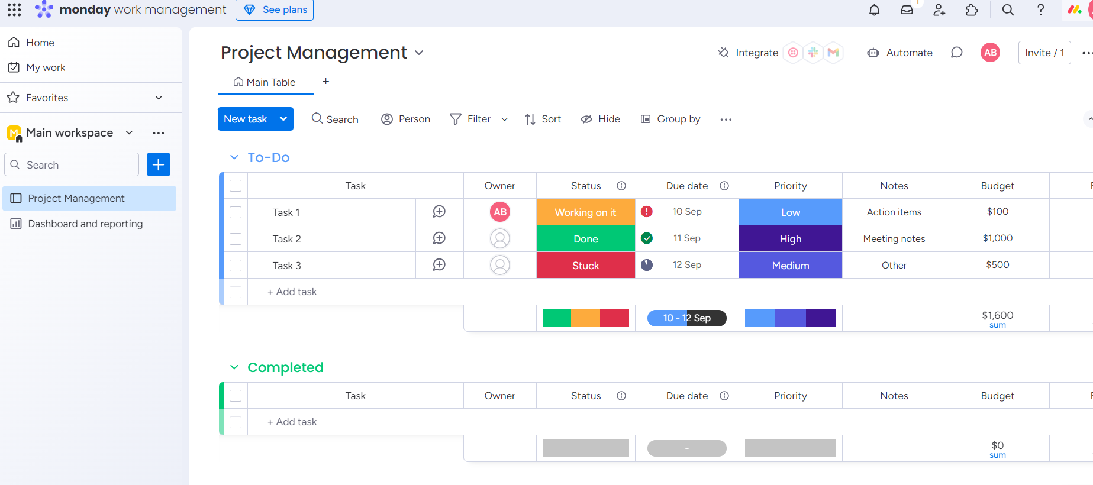Open the inbox tray icon

pyautogui.click(x=907, y=10)
